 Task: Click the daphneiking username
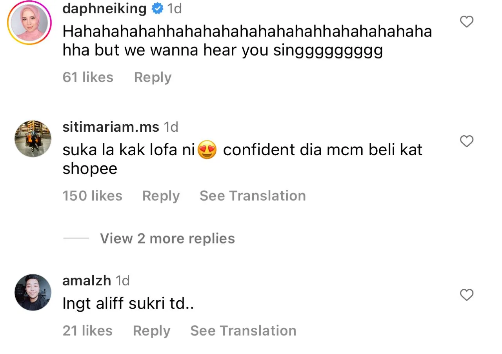click(x=104, y=9)
